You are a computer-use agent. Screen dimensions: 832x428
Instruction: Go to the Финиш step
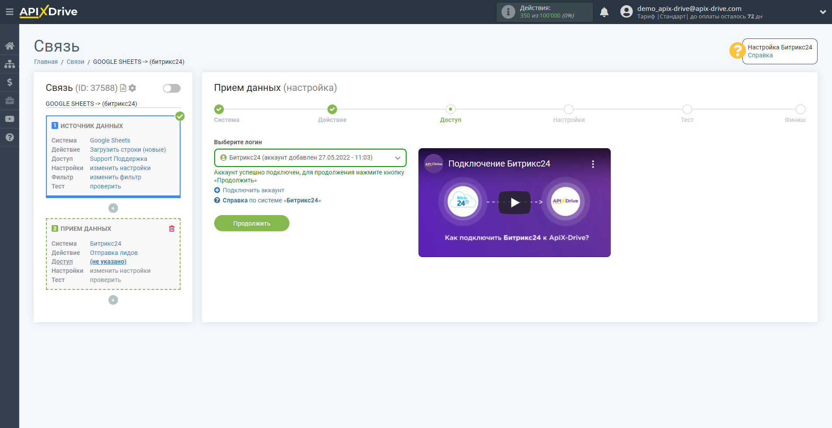coord(800,109)
